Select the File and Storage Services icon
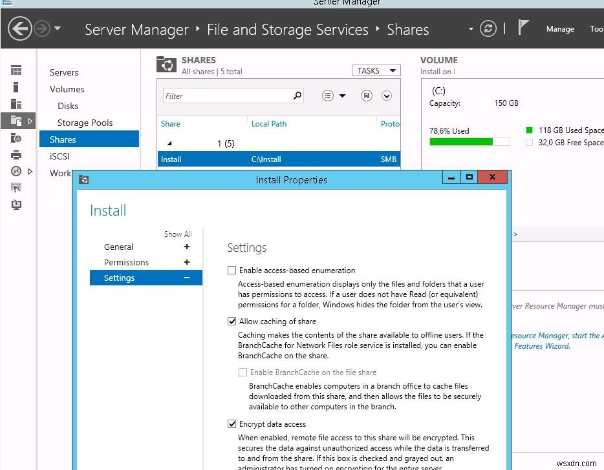Screen dimensions: 604x470 [16, 120]
